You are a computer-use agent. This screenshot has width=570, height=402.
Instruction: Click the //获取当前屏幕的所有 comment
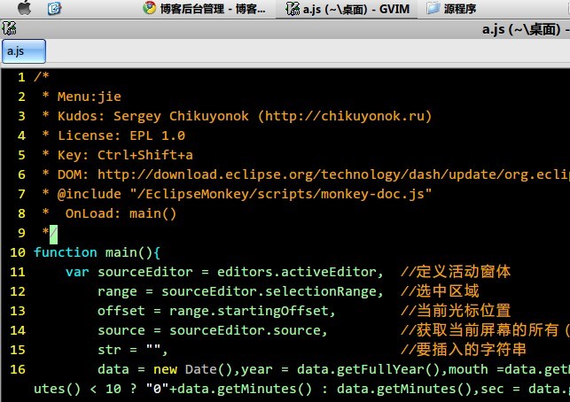[480, 330]
